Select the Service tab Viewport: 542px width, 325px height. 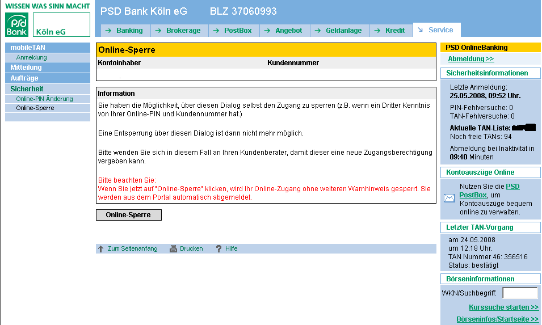[x=437, y=29]
